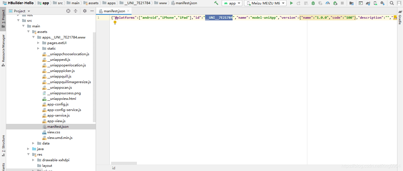The image size is (403, 171).
Task: Expand the drawable-xxhdpi folder
Action: click(x=33, y=160)
